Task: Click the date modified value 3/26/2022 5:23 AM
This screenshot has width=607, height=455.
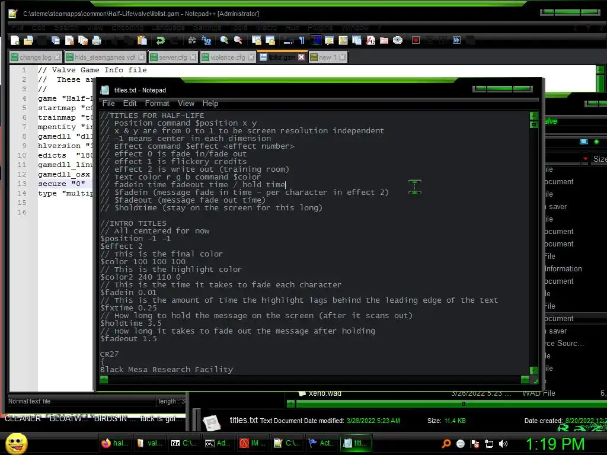Action: coord(373,421)
